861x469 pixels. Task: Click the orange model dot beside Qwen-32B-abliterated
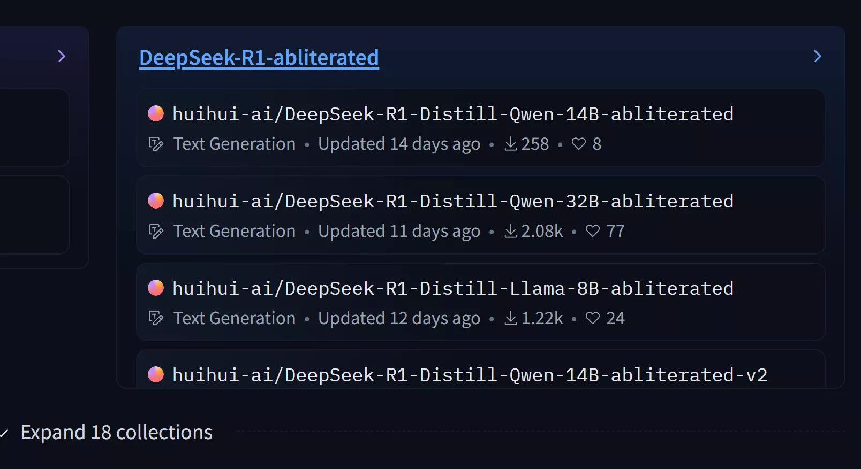pyautogui.click(x=156, y=201)
